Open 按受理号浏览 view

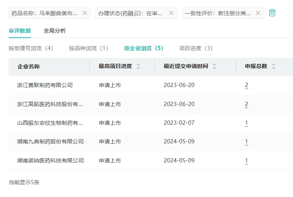point(31,48)
